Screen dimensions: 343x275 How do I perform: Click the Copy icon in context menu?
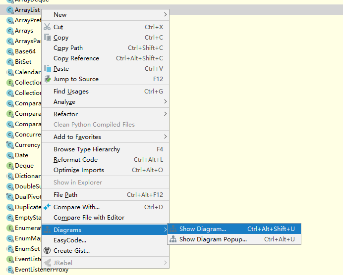click(x=48, y=37)
